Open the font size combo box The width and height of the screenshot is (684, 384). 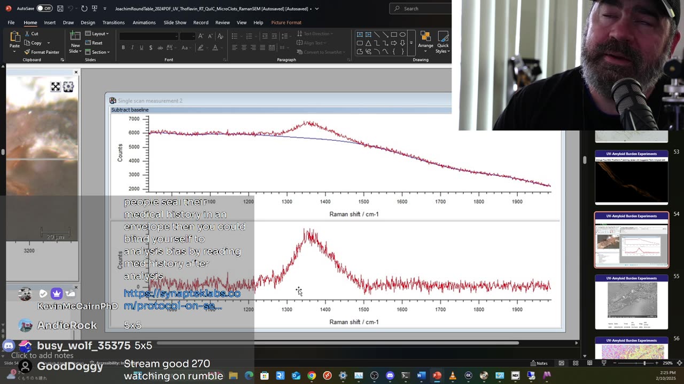coord(188,36)
